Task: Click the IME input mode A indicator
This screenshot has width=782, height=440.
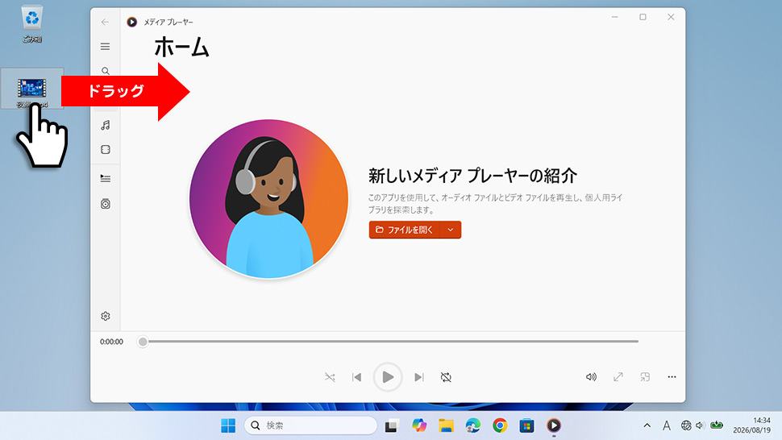Action: [x=666, y=425]
